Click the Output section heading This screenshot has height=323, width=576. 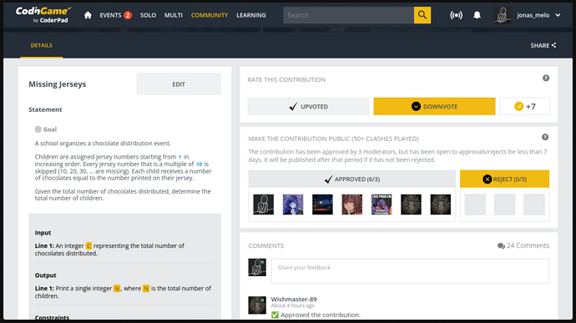coord(46,275)
